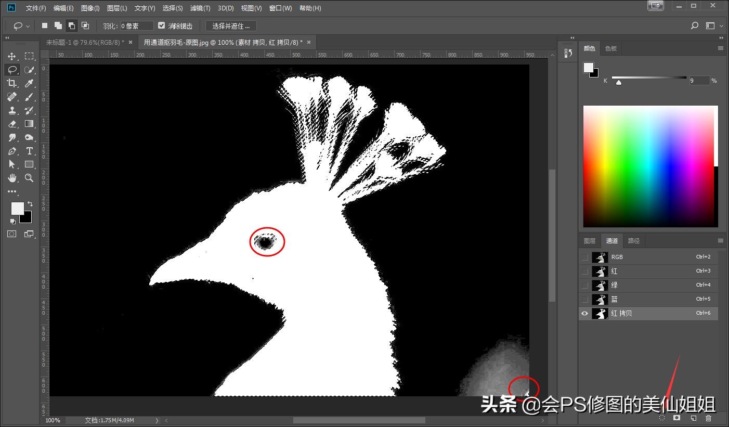Image resolution: width=729 pixels, height=427 pixels.
Task: Open the 滤镜(T) menu
Action: pyautogui.click(x=200, y=8)
